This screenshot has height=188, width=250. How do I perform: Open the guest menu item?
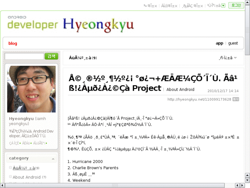coord(233,43)
